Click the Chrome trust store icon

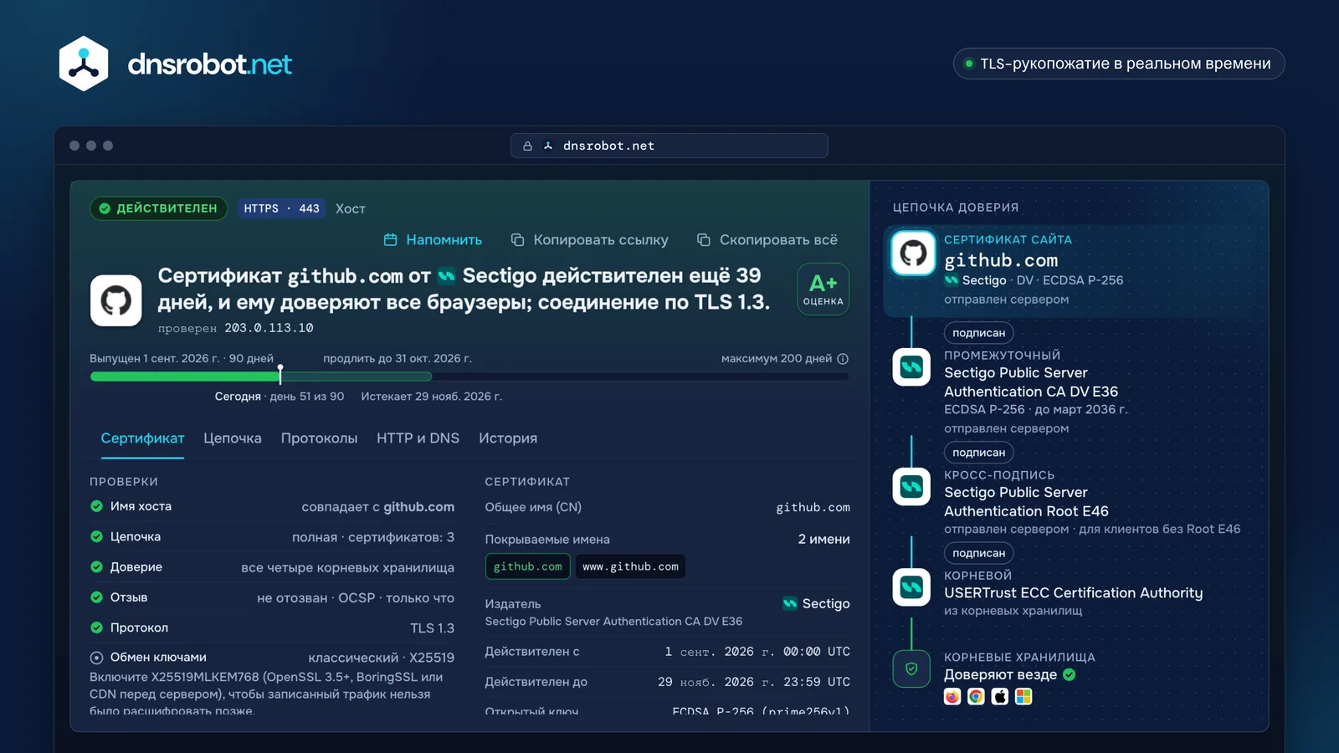click(976, 697)
